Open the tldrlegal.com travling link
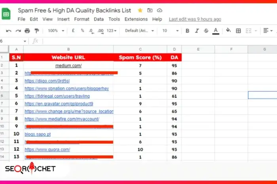The height and width of the screenshot is (184, 277). (57, 96)
